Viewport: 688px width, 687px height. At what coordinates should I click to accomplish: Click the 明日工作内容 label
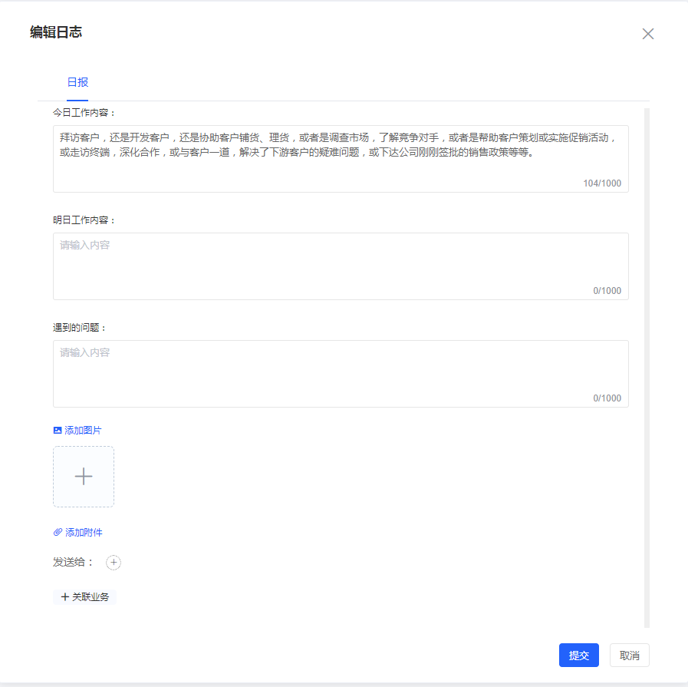[x=84, y=220]
